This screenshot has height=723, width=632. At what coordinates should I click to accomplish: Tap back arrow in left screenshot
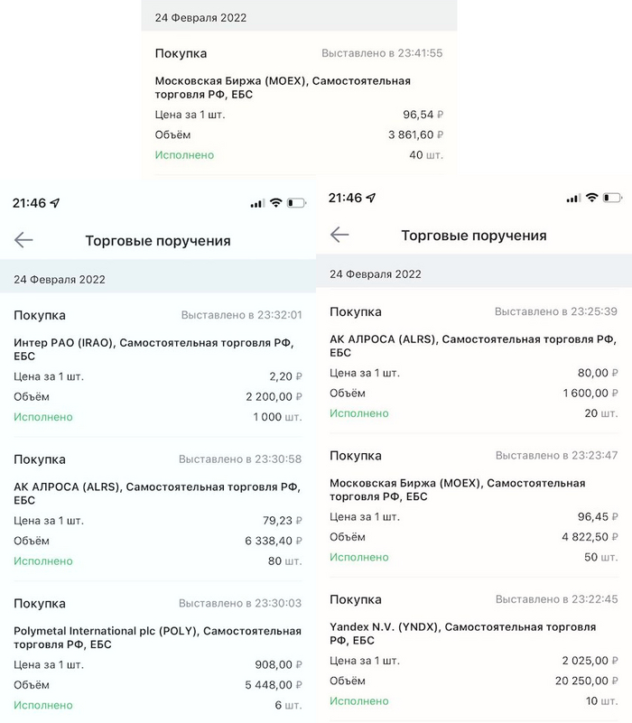click(23, 240)
